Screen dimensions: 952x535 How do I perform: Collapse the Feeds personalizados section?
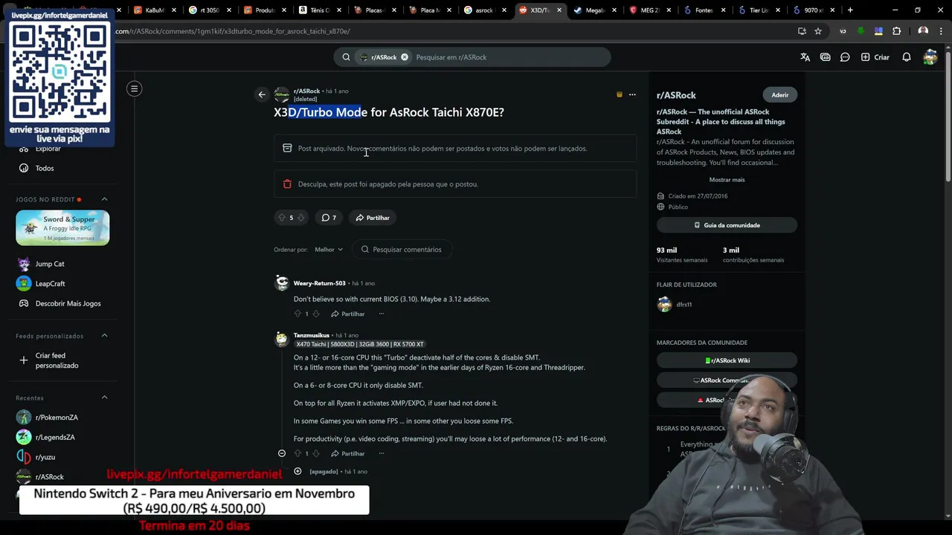click(104, 336)
